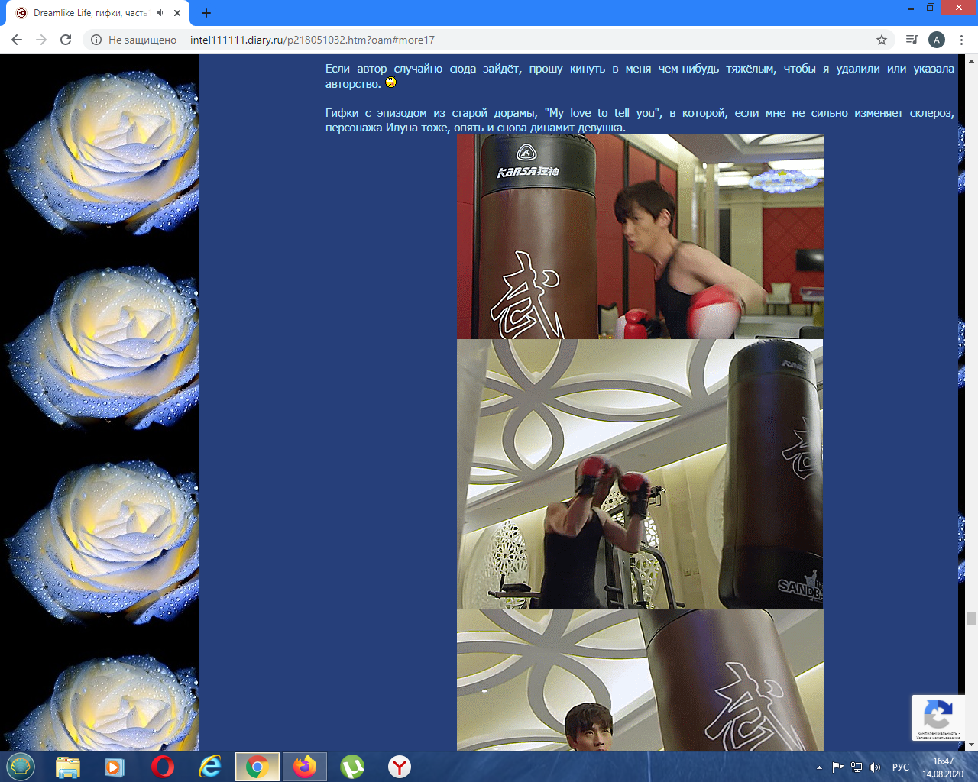Mute the tab via speaker icon

click(161, 13)
